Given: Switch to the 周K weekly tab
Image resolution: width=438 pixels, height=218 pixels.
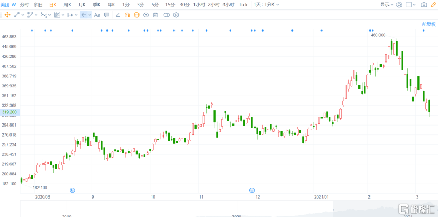Looking at the screenshot, I should point(67,5).
